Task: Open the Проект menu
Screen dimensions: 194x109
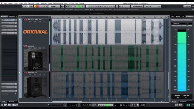Action: 16,3
